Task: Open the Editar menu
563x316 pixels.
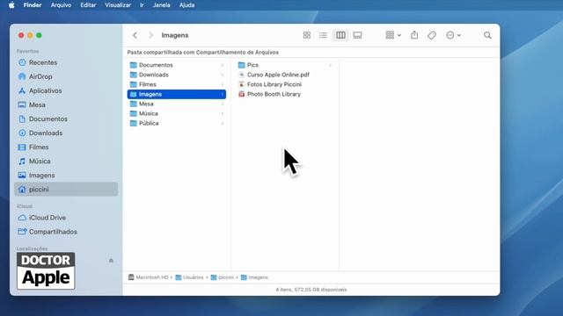Action: click(88, 5)
